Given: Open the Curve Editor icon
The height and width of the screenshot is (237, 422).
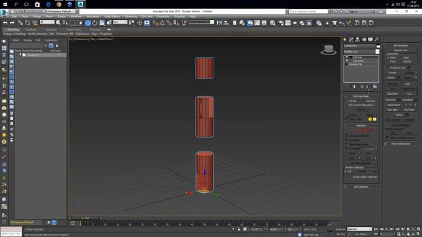Looking at the screenshot, I should click(257, 23).
